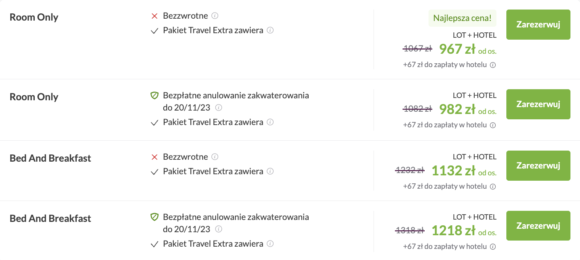Show cancellation info icon in 1218 zł offer
This screenshot has width=580, height=260.
[x=219, y=229]
